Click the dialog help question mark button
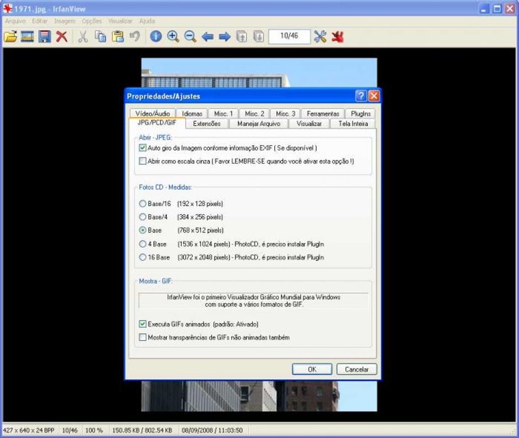 (361, 96)
